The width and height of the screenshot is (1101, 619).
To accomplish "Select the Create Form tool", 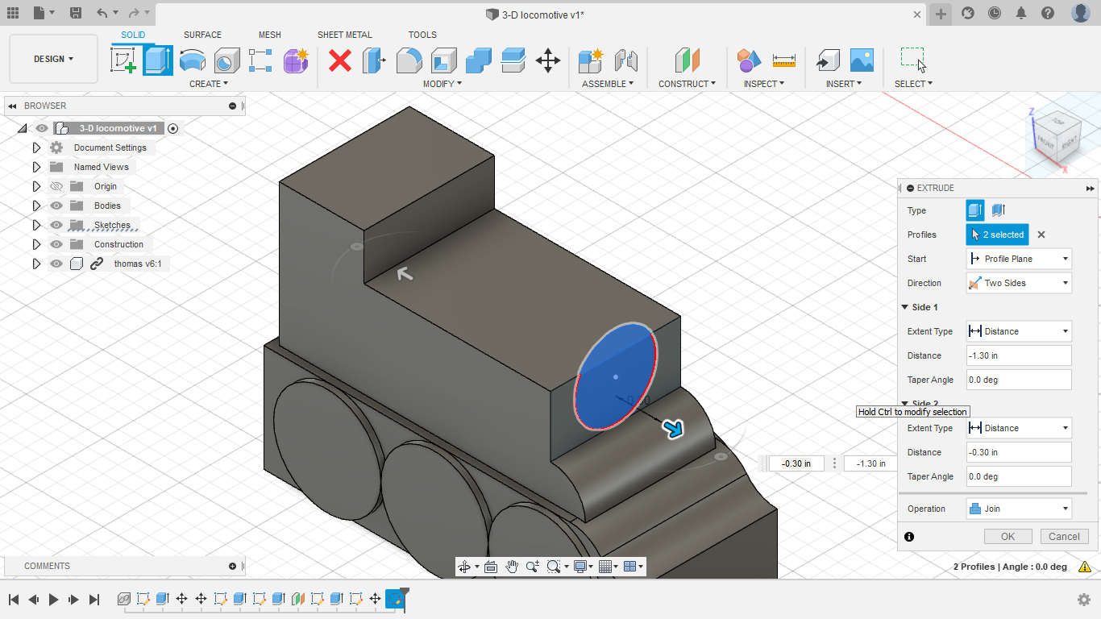I will tap(296, 60).
